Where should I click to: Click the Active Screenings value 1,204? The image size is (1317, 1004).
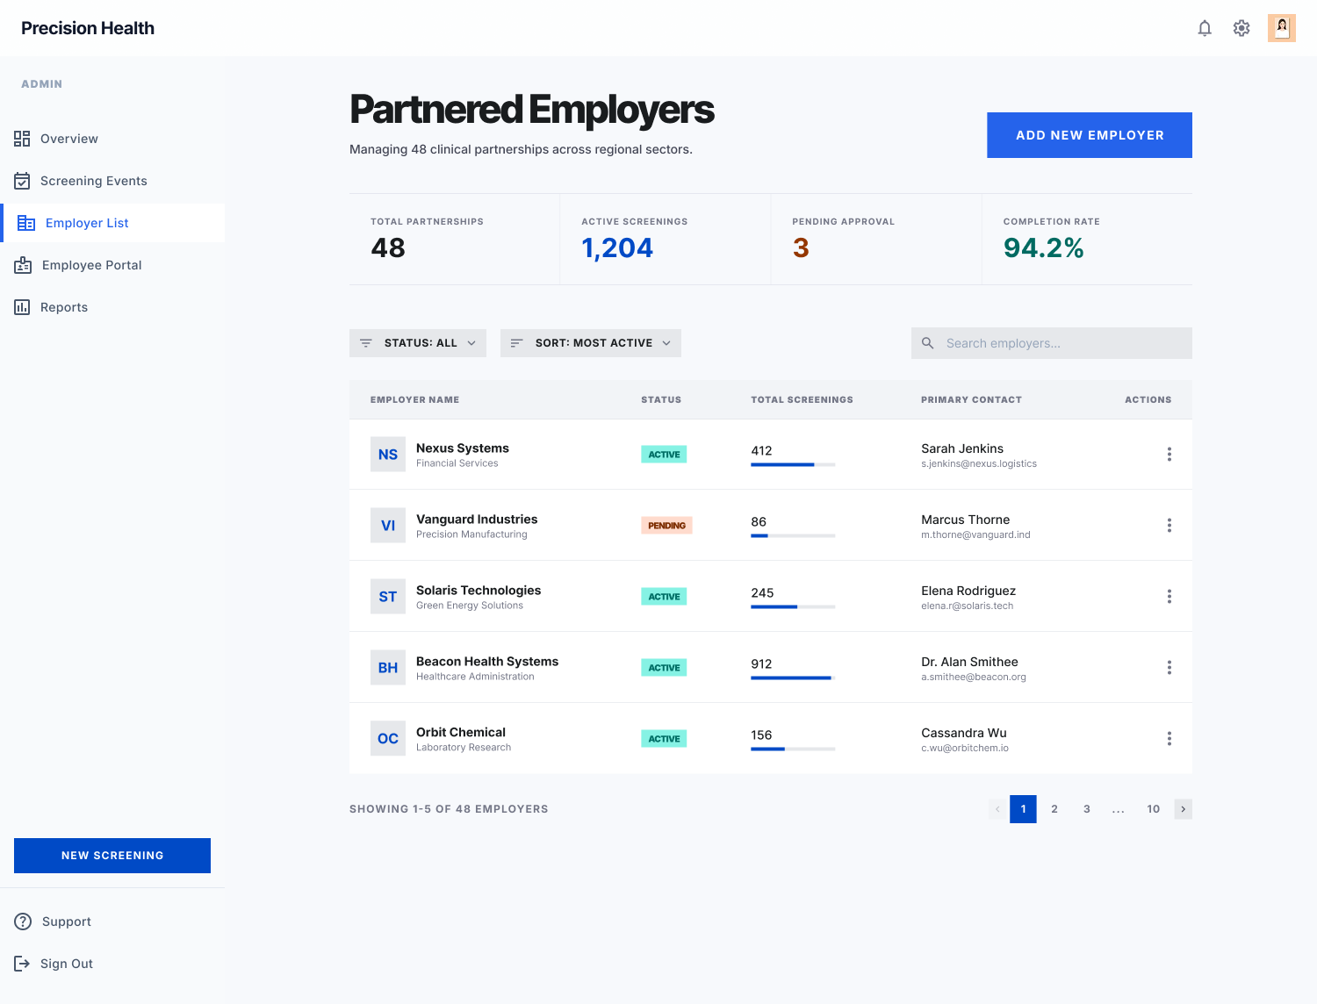[x=617, y=248]
